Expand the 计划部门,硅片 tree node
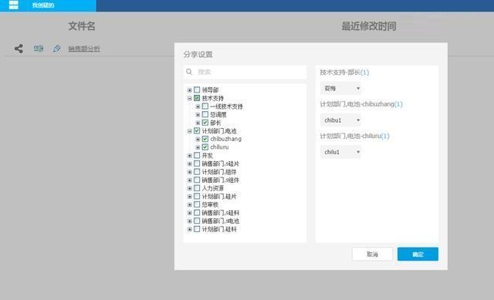The width and height of the screenshot is (494, 300). click(x=190, y=197)
